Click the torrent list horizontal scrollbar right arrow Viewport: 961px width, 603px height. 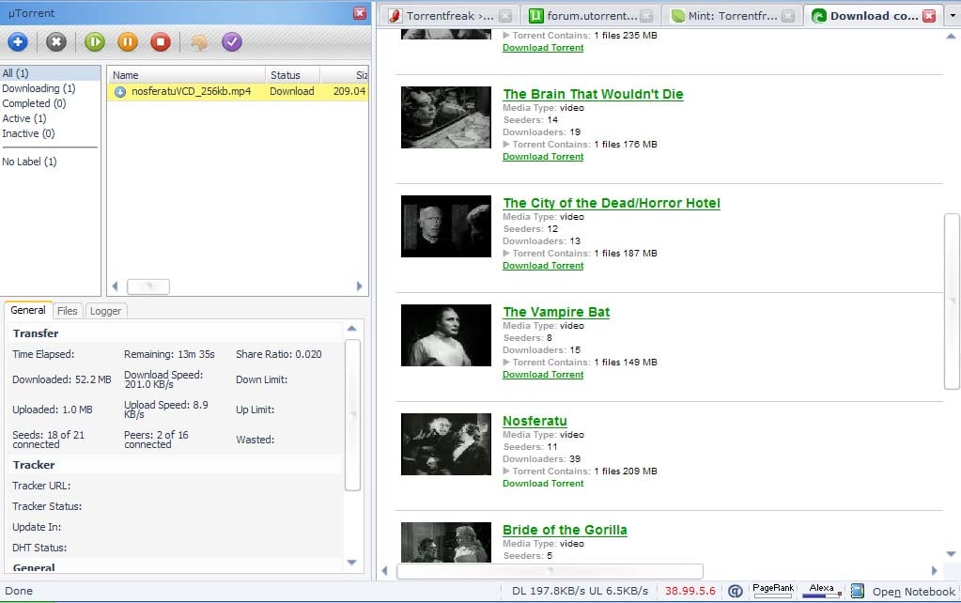pyautogui.click(x=359, y=286)
